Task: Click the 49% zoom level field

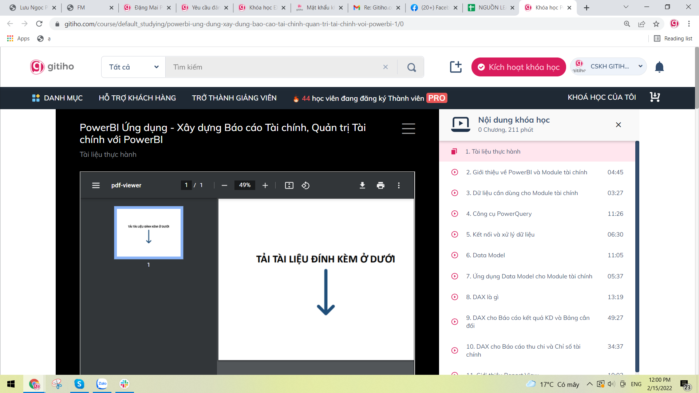Action: tap(245, 185)
